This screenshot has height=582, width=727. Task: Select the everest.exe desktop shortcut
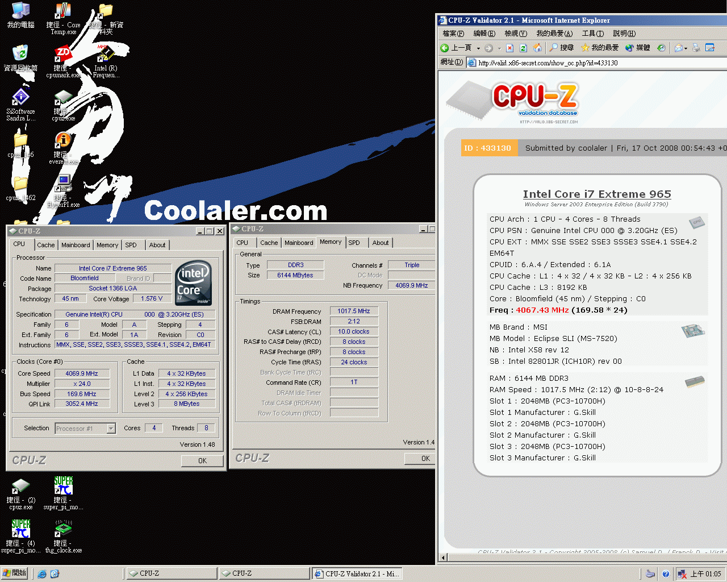click(x=63, y=148)
